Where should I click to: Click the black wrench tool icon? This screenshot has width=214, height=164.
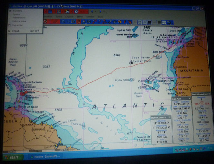(110, 22)
